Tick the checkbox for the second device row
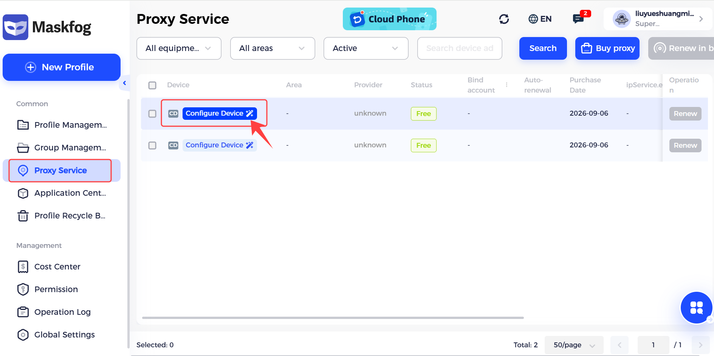 click(152, 145)
